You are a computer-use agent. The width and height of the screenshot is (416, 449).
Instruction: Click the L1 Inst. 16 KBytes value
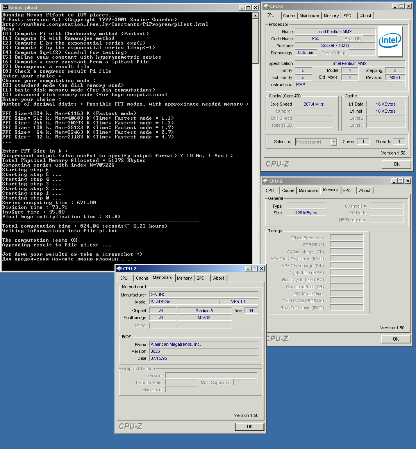386,111
